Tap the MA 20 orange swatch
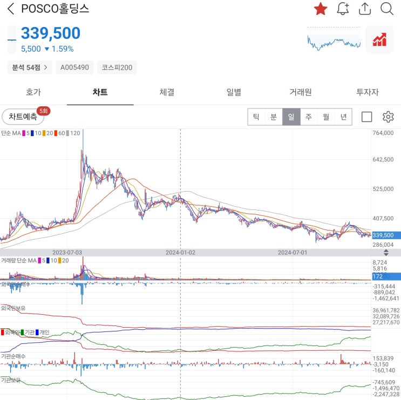This screenshot has width=401, height=400. [x=44, y=133]
